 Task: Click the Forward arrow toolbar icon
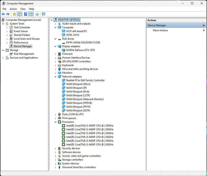tap(8, 14)
